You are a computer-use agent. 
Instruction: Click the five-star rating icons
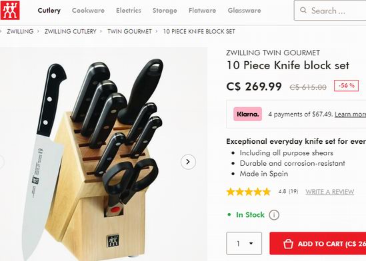click(249, 192)
